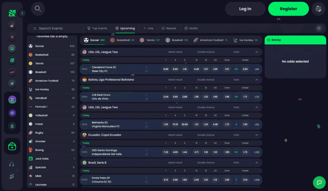Select odds 9.85 for Cleveland Force SC
Image resolution: width=328 pixels, height=191 pixels.
166,69
